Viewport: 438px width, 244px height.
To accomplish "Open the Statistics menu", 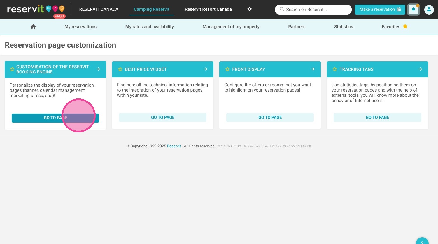I will (344, 27).
